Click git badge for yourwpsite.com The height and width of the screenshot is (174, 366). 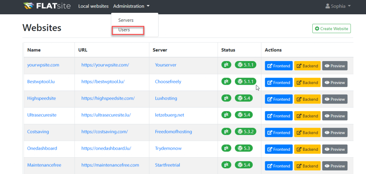coord(226,65)
